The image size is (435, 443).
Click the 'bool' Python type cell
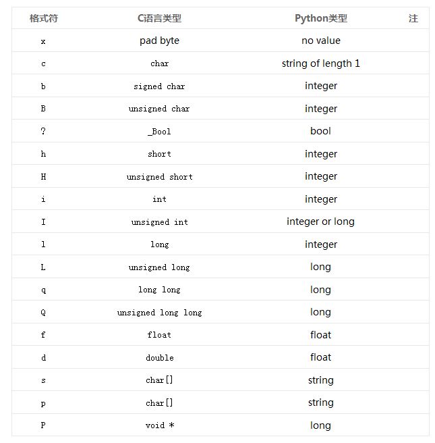tap(321, 131)
